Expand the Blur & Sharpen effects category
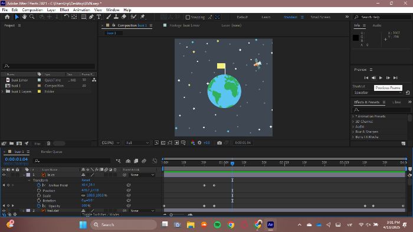413x232 pixels. (x=353, y=132)
